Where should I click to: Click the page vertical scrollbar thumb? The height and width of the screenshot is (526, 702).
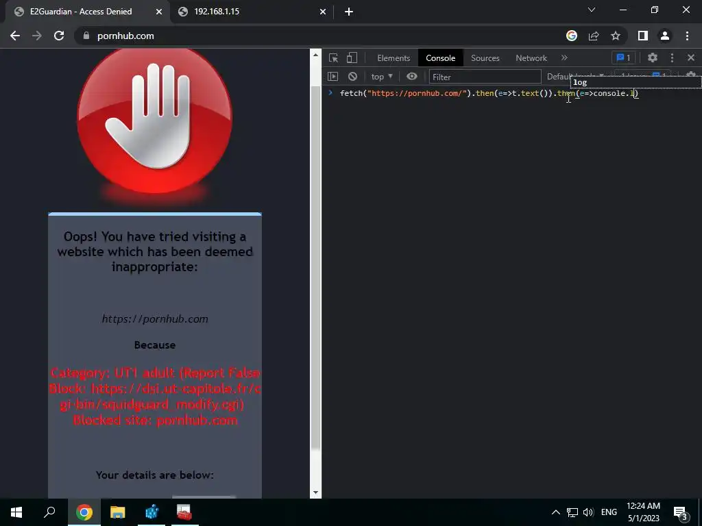[315, 267]
